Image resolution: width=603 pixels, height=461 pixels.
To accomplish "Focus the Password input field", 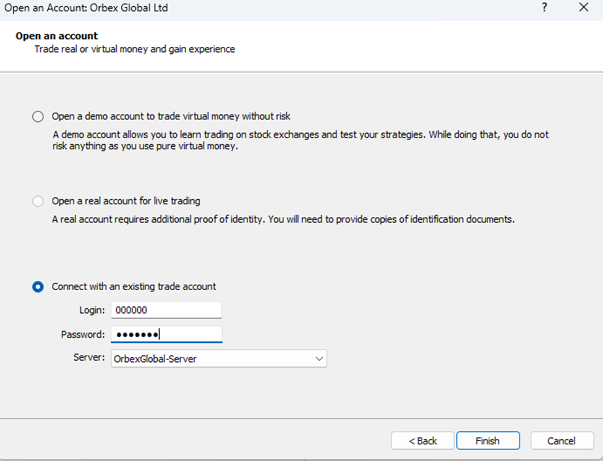I will (x=166, y=334).
